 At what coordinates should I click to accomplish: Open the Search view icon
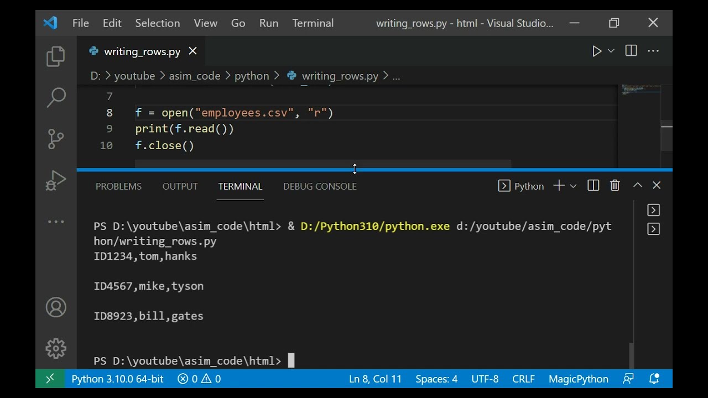point(56,97)
